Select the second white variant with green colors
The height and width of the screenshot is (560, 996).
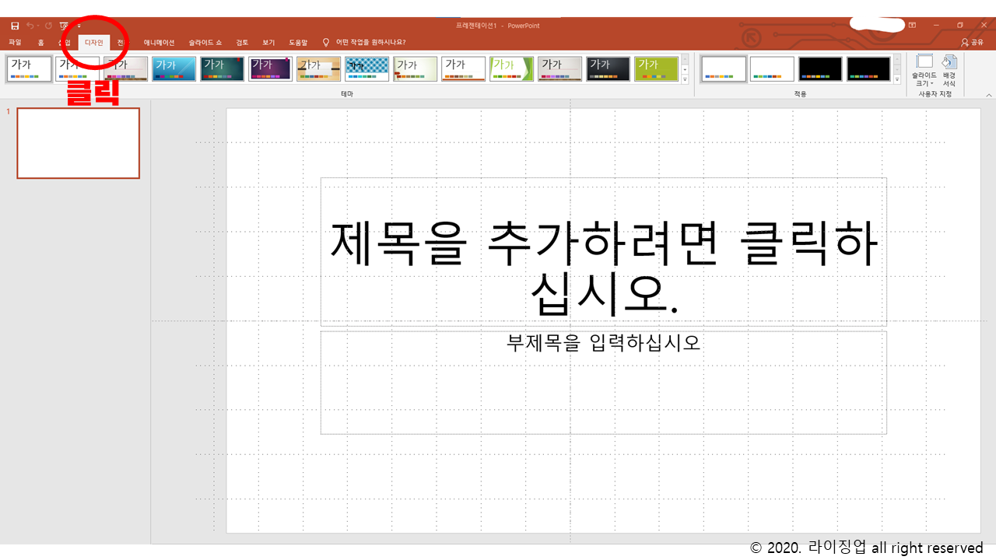tap(772, 68)
